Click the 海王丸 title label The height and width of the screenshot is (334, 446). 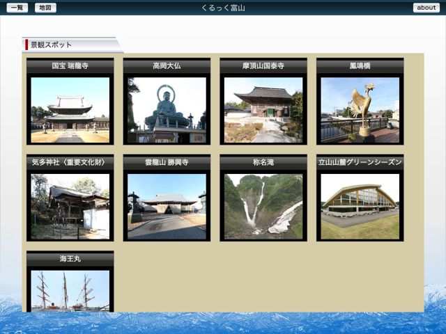(70, 259)
